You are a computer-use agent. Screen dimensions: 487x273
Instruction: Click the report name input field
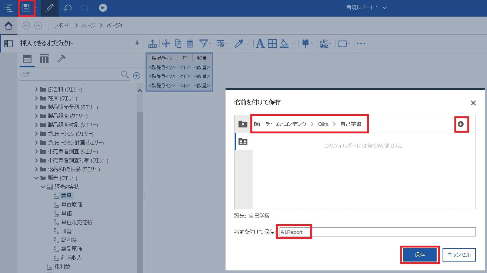[377, 232]
